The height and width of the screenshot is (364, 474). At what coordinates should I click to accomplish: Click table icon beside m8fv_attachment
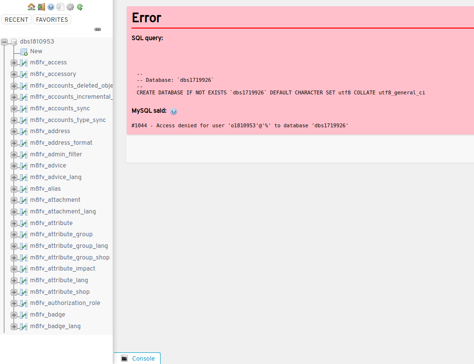[24, 200]
